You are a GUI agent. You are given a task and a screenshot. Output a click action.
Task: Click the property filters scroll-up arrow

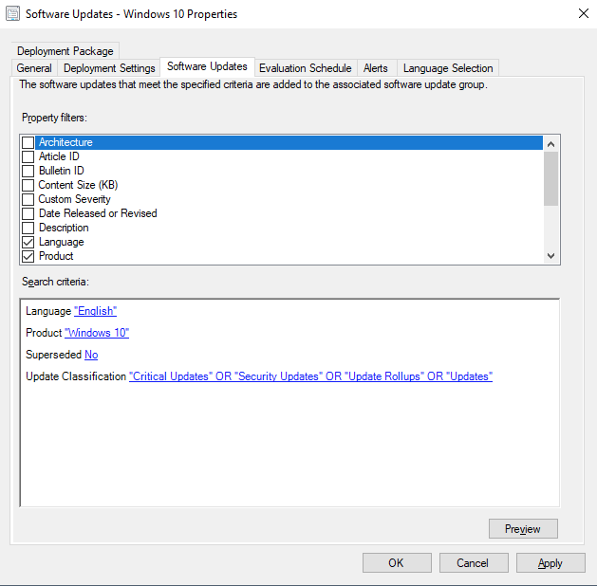coord(550,144)
